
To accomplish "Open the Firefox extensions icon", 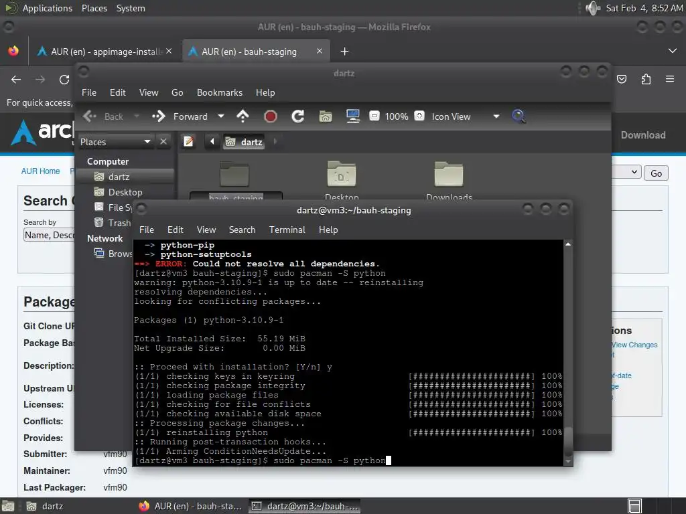I will pyautogui.click(x=646, y=79).
